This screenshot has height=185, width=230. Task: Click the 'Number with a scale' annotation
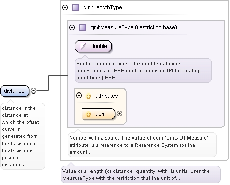pyautogui.click(x=142, y=145)
